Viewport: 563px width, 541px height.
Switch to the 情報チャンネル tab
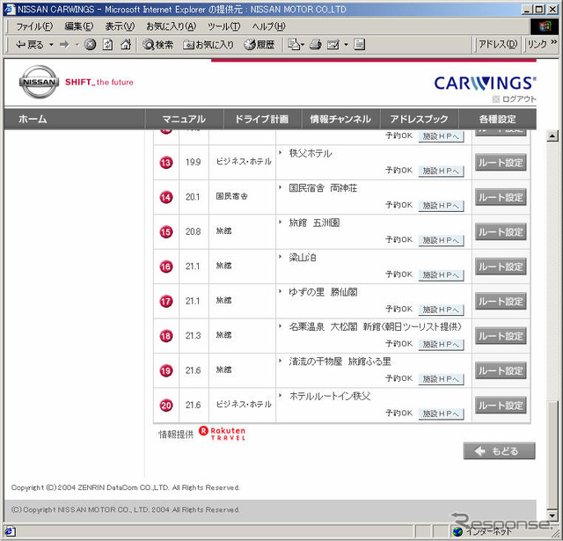(340, 119)
